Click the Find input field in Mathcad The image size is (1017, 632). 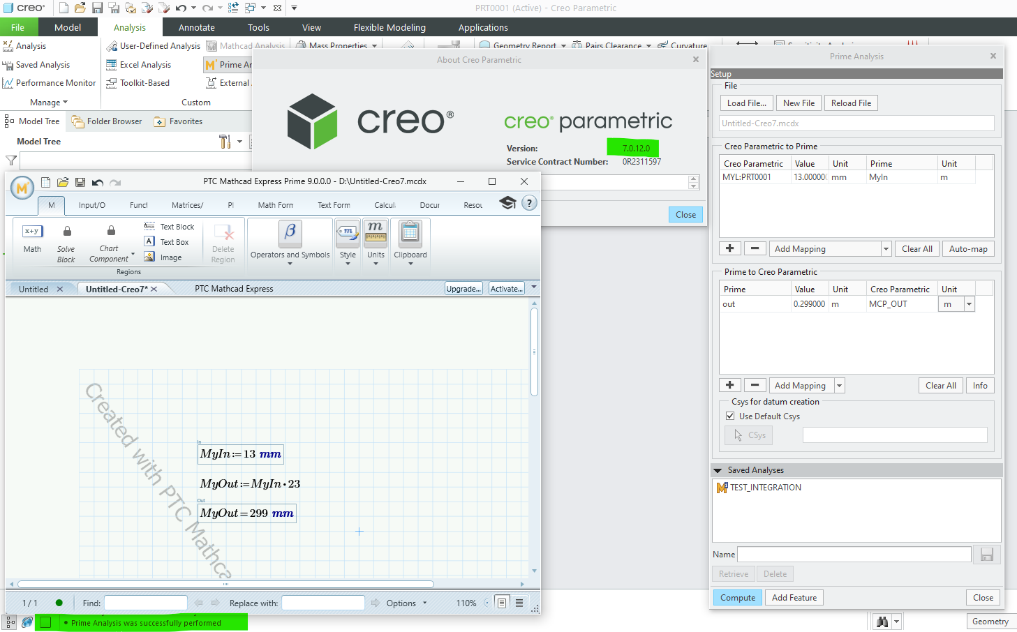[146, 603]
